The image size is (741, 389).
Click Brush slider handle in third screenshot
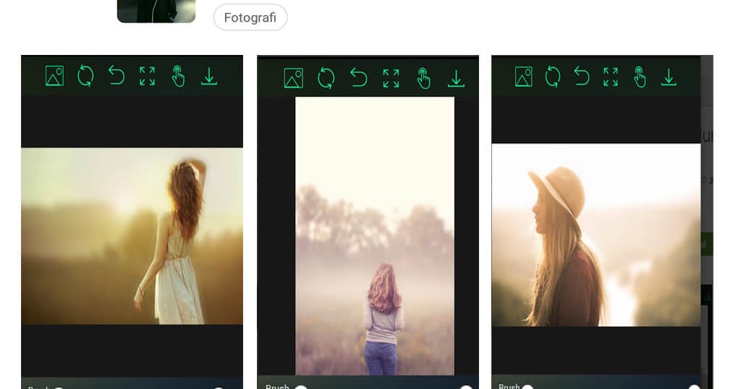click(528, 387)
